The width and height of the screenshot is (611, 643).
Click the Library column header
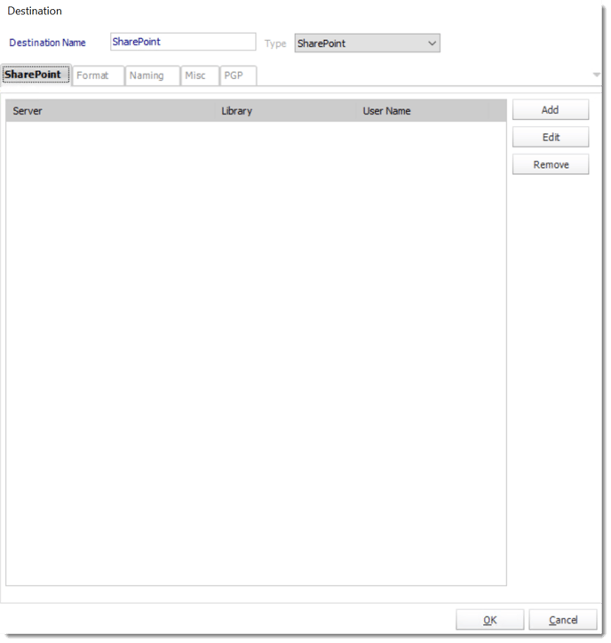[x=286, y=111]
